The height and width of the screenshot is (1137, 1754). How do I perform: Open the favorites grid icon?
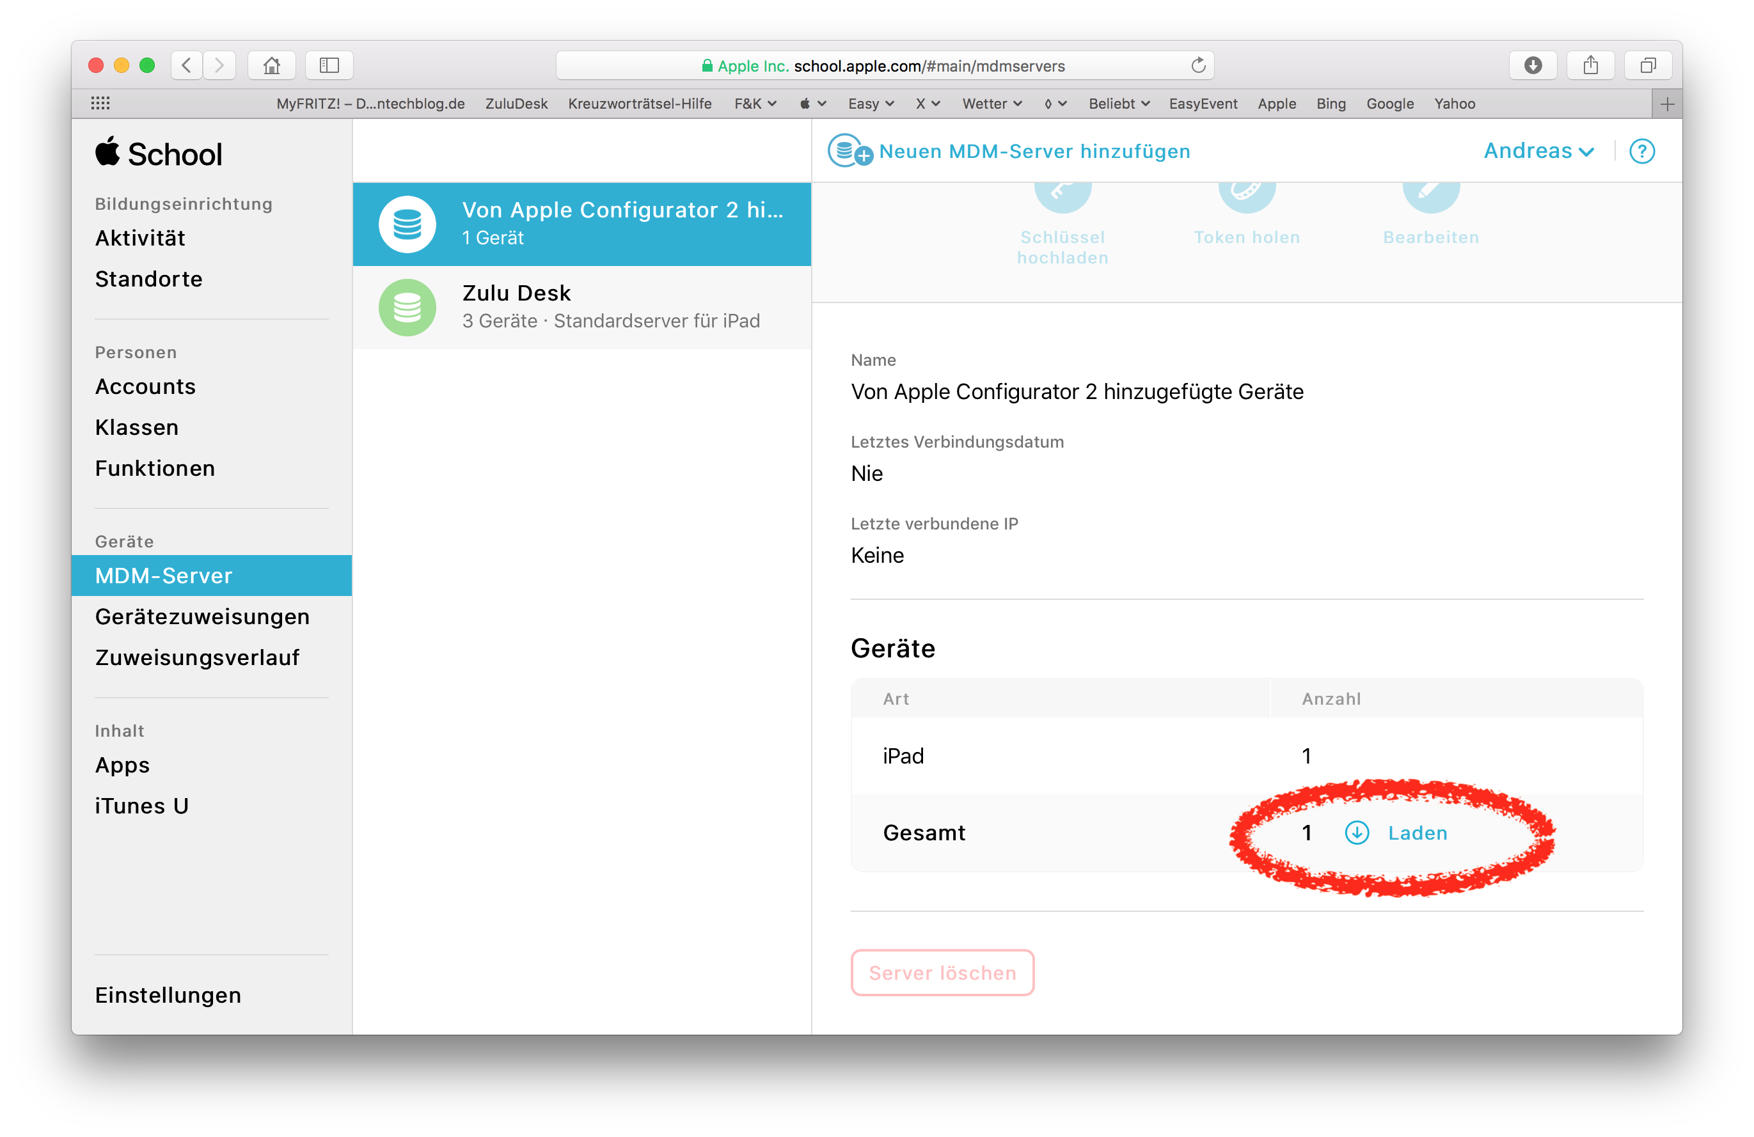click(100, 104)
